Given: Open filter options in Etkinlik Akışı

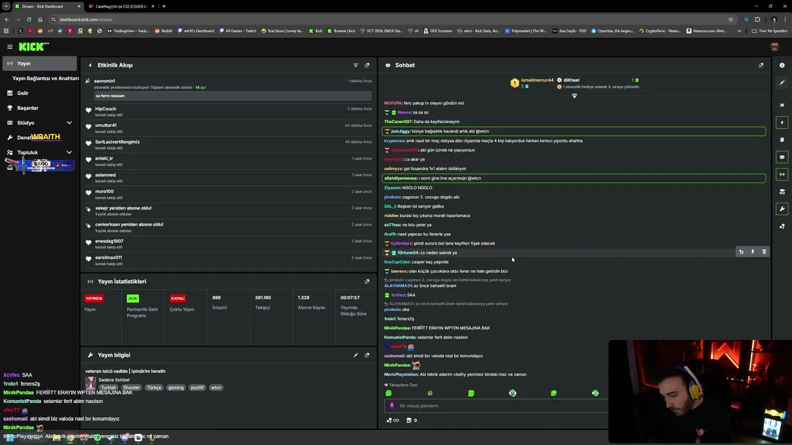Looking at the screenshot, I should (356, 65).
